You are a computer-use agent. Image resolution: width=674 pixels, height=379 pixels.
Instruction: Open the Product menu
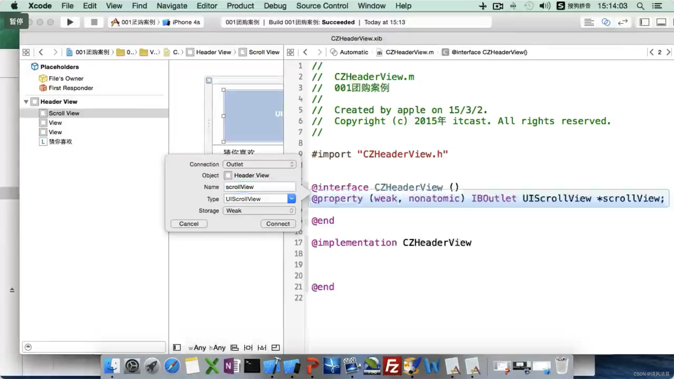tap(240, 6)
